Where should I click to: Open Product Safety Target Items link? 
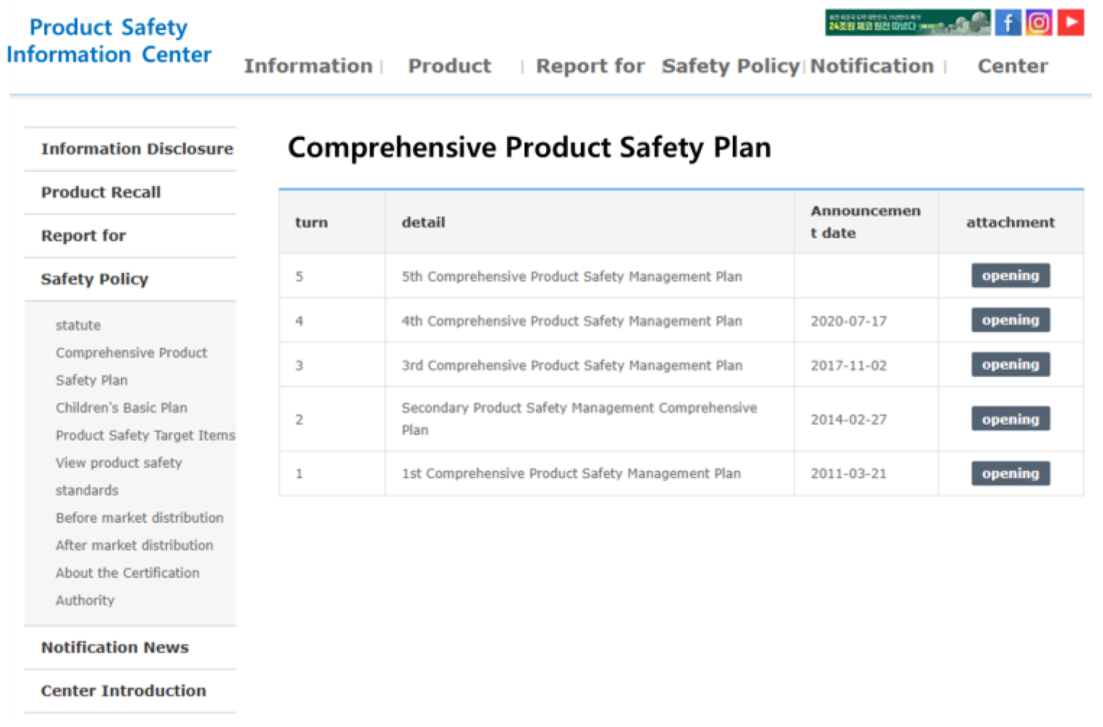(145, 435)
